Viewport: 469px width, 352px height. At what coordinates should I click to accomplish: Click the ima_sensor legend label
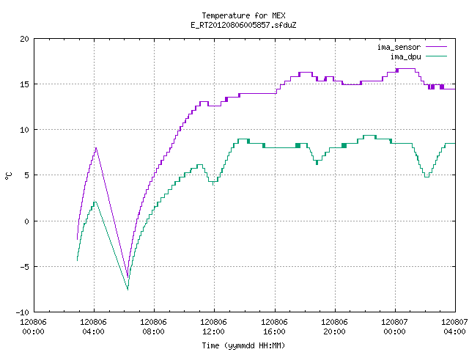[x=399, y=47]
